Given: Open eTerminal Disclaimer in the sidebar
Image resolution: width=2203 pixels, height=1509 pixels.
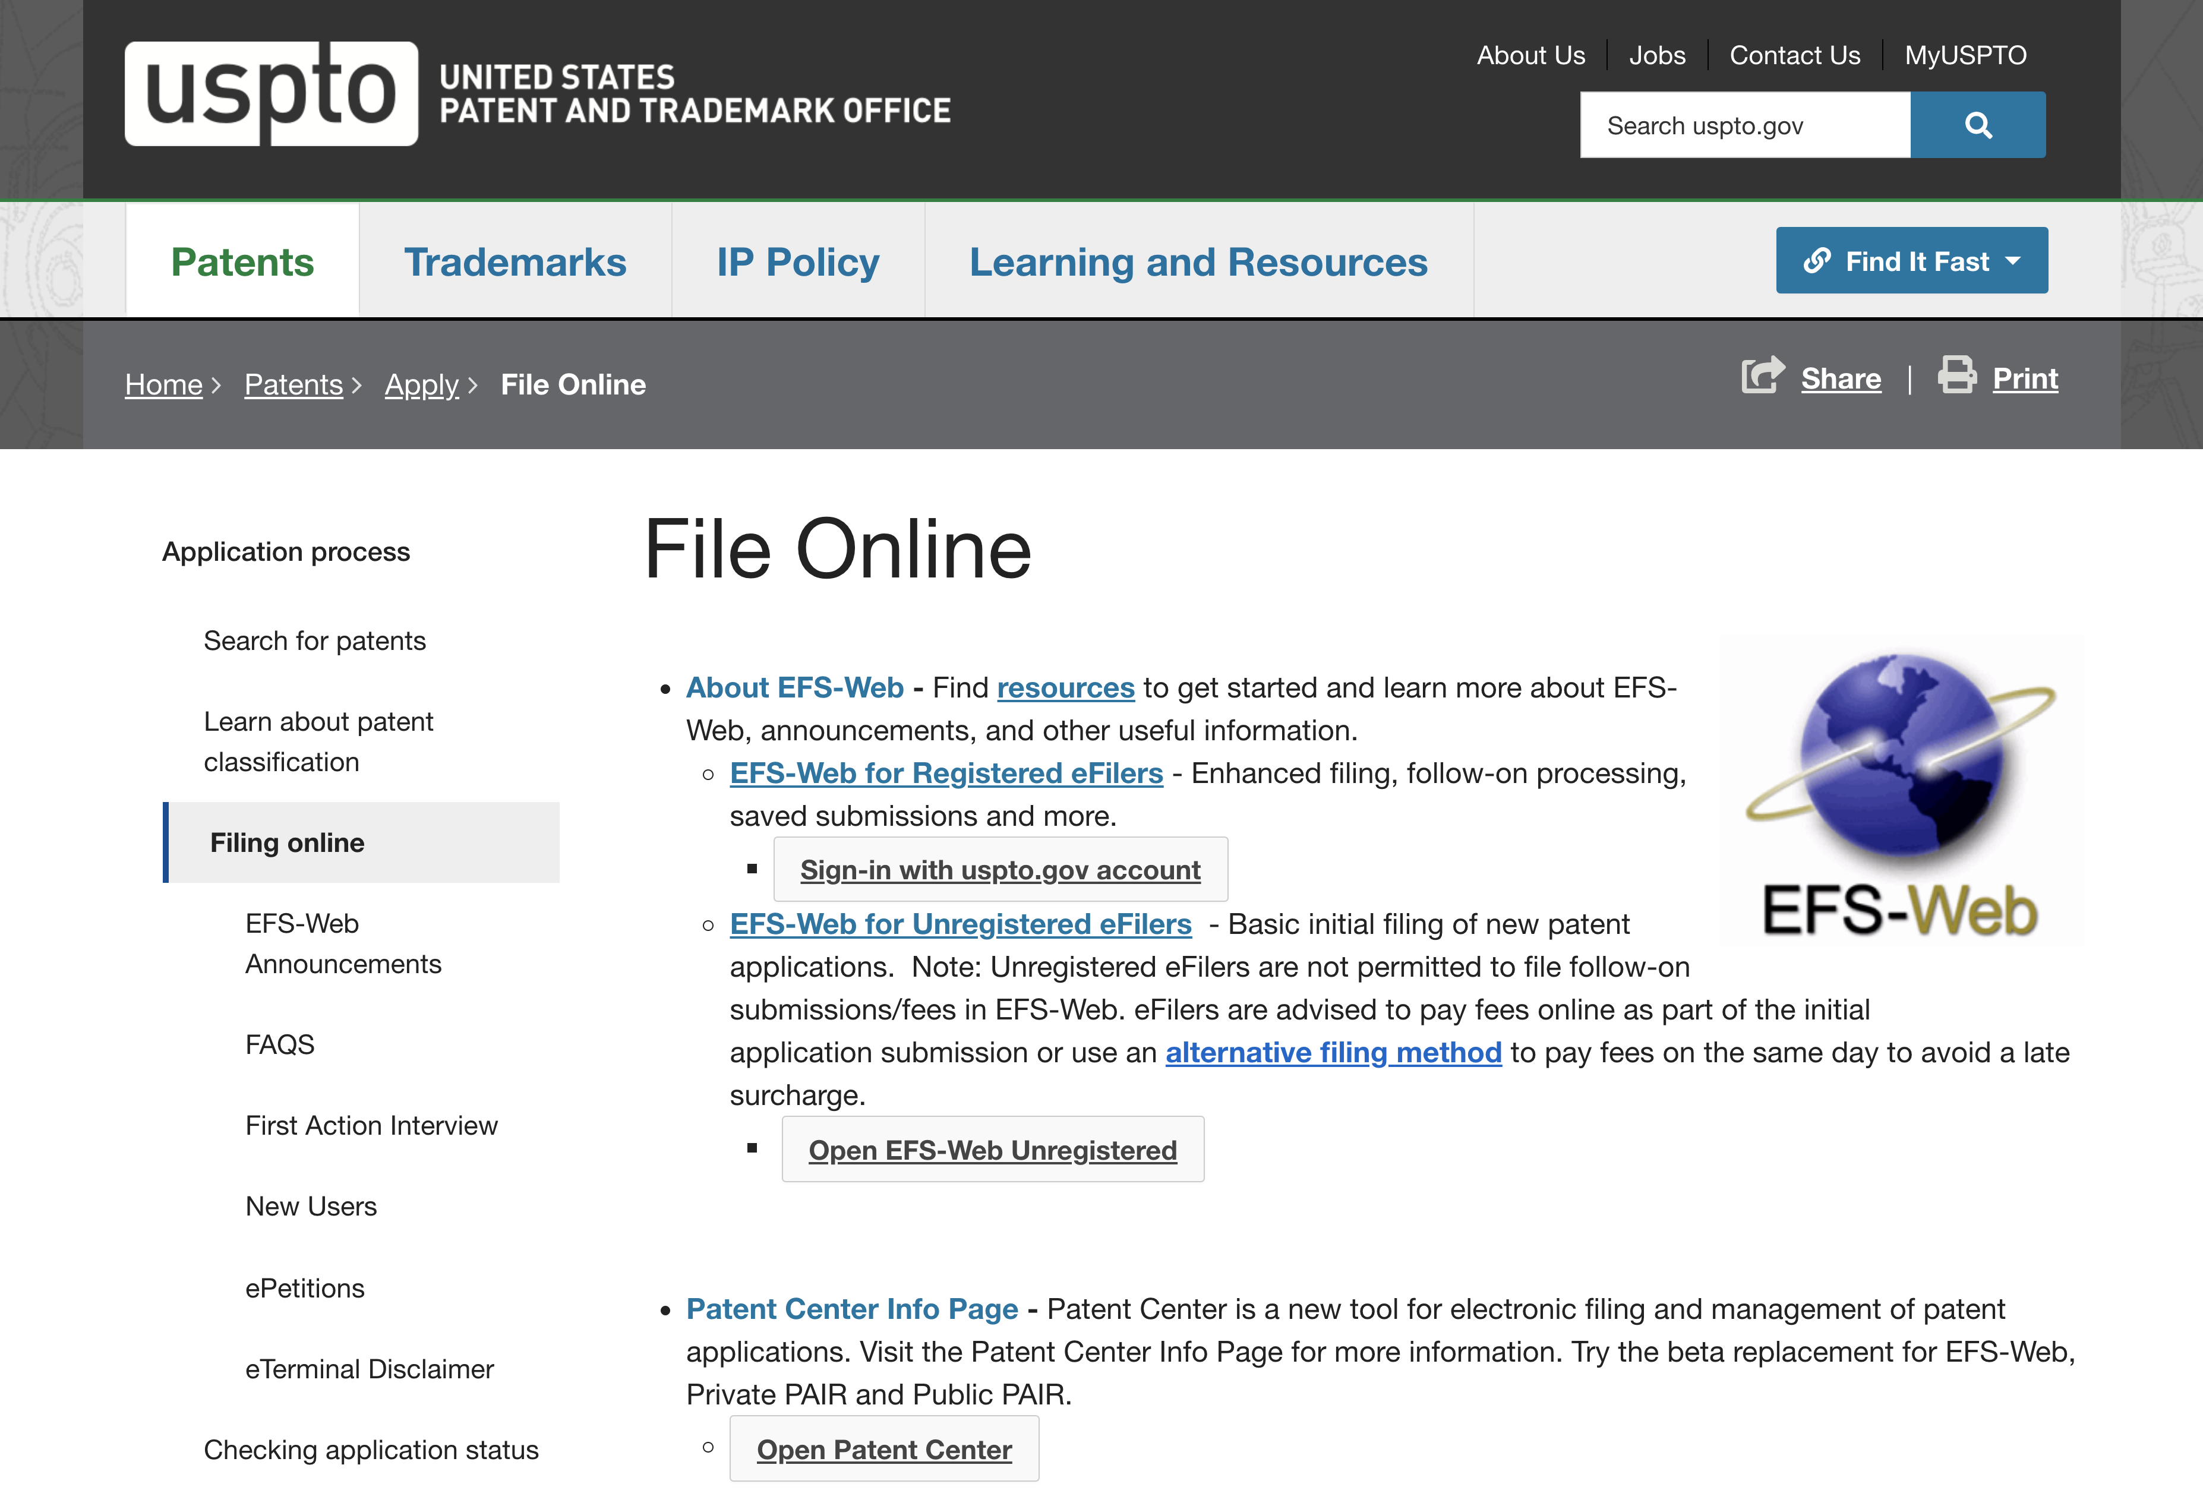Looking at the screenshot, I should tap(370, 1369).
